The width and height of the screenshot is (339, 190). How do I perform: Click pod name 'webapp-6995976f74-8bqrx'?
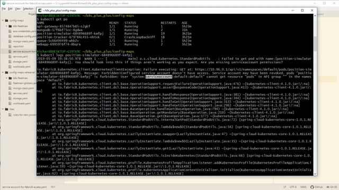[x=59, y=44]
